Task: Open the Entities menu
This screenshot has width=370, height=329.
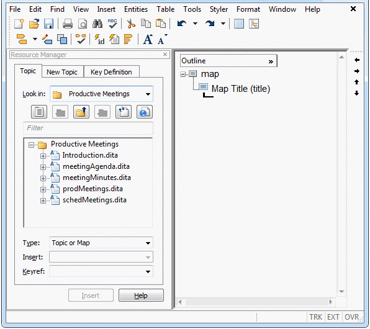Action: 136,9
